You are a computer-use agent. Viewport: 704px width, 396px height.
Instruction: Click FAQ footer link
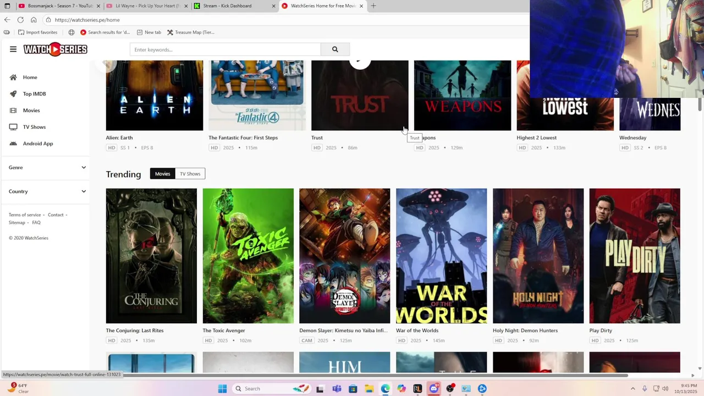point(36,223)
